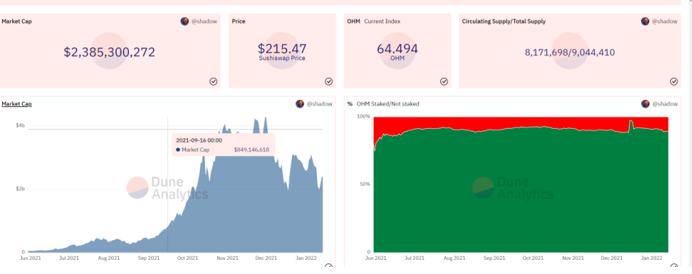Click the Price card title

[239, 21]
